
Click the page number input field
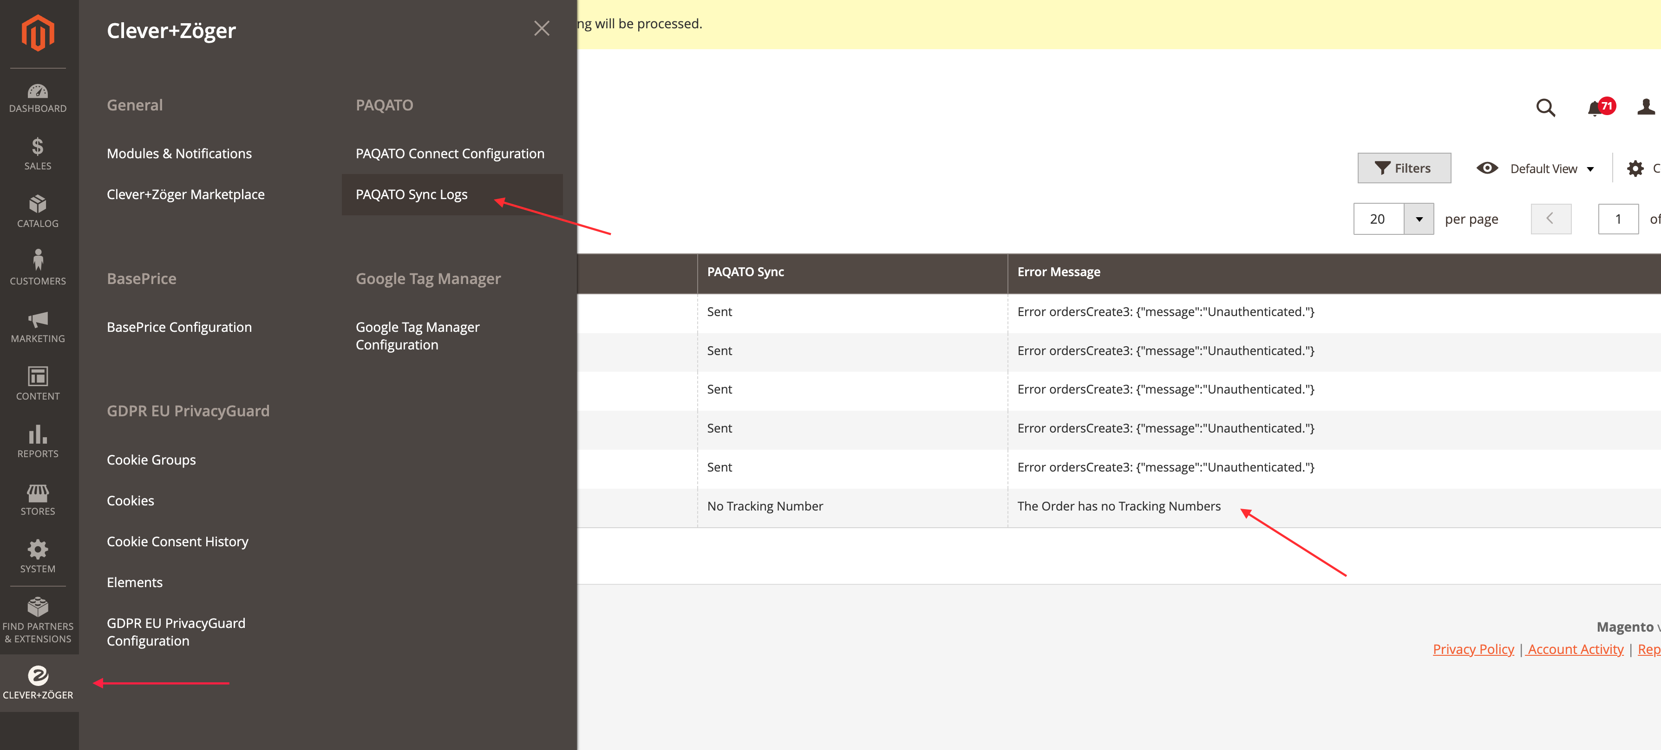point(1618,219)
